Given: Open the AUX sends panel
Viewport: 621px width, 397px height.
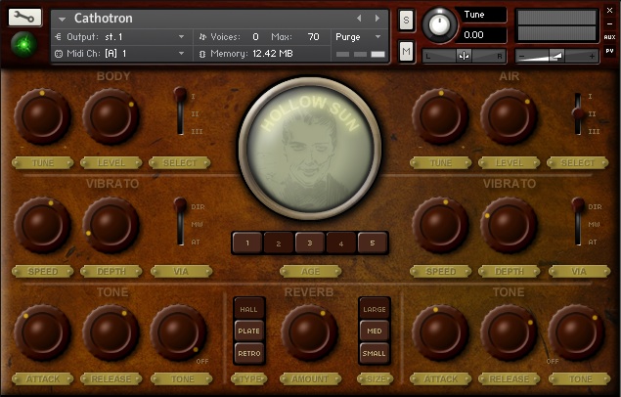Looking at the screenshot, I should 609,37.
